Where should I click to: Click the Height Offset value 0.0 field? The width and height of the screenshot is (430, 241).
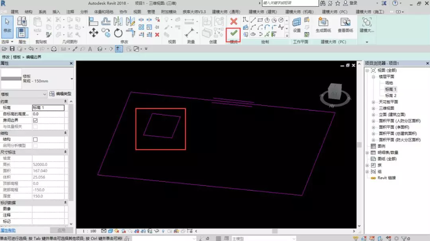point(48,114)
